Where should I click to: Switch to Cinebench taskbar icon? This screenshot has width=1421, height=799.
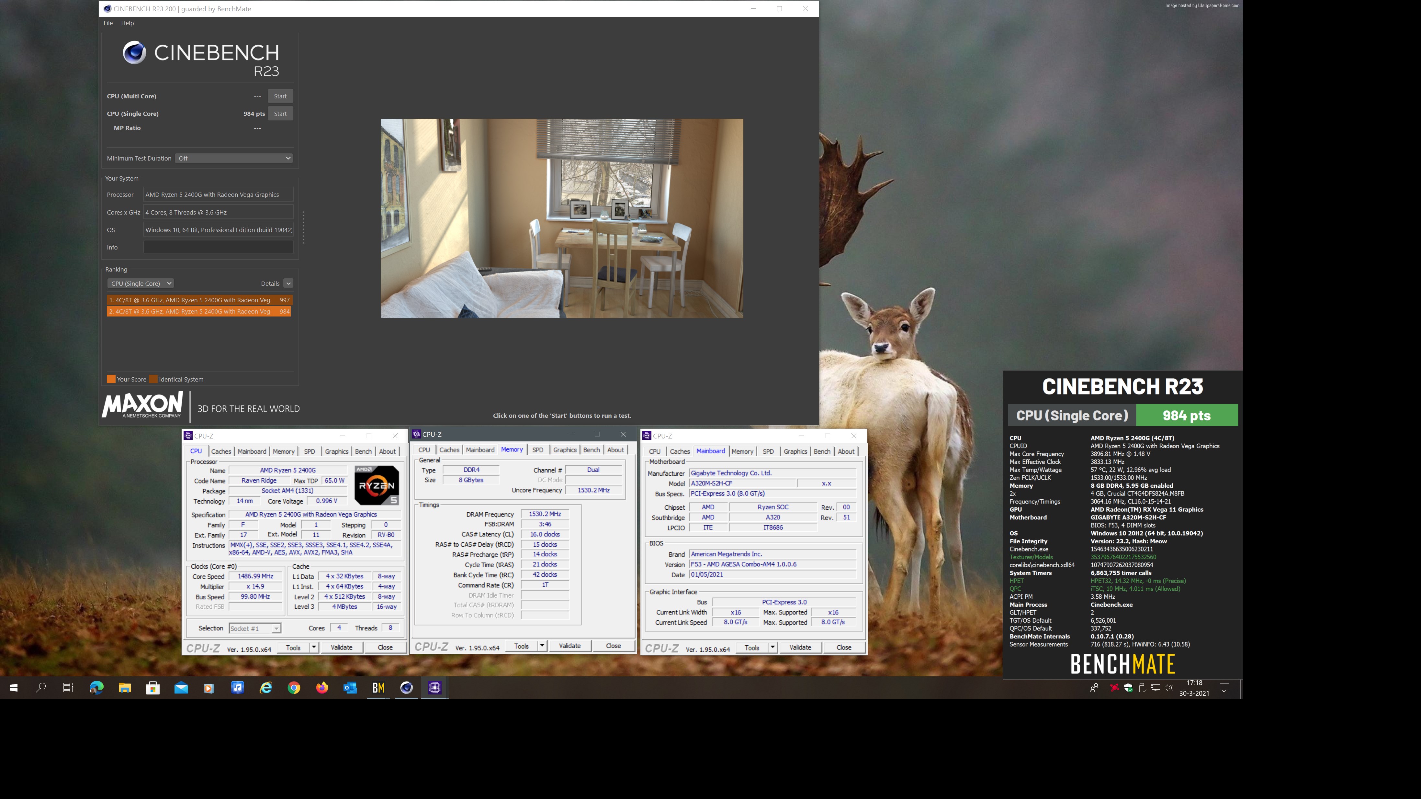click(407, 688)
